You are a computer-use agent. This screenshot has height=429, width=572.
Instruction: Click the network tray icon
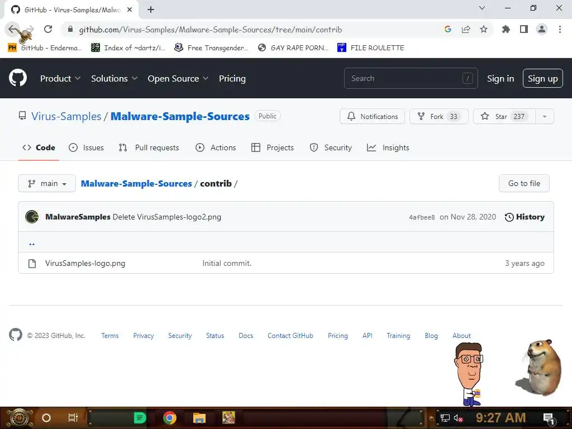coord(445,418)
